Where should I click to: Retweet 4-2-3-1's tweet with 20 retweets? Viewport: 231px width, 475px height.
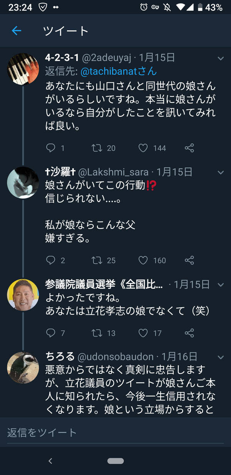point(97,148)
